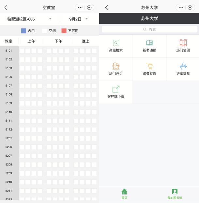Go back from 苏州大学 page

coord(106,8)
